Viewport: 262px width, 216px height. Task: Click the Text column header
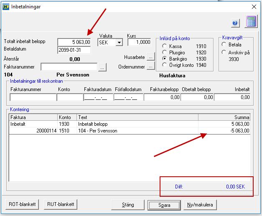[x=137, y=117]
